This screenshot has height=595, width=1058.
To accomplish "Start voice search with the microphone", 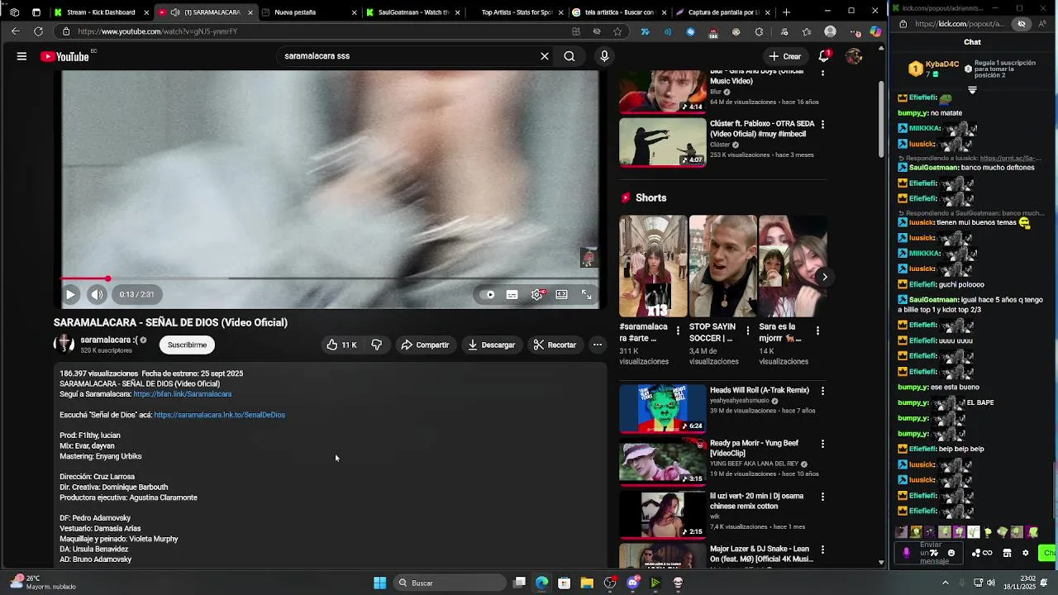I will 604,56.
